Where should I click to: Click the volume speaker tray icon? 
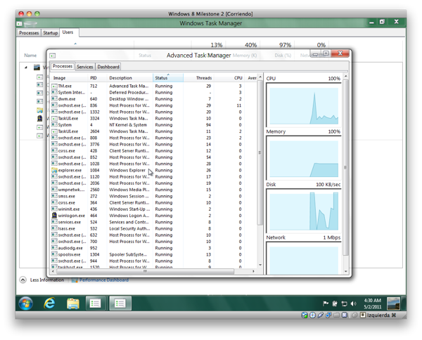[353, 303]
